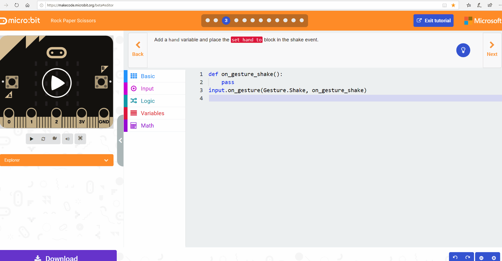Image resolution: width=502 pixels, height=261 pixels.
Task: Mute the simulator sound
Action: click(67, 139)
